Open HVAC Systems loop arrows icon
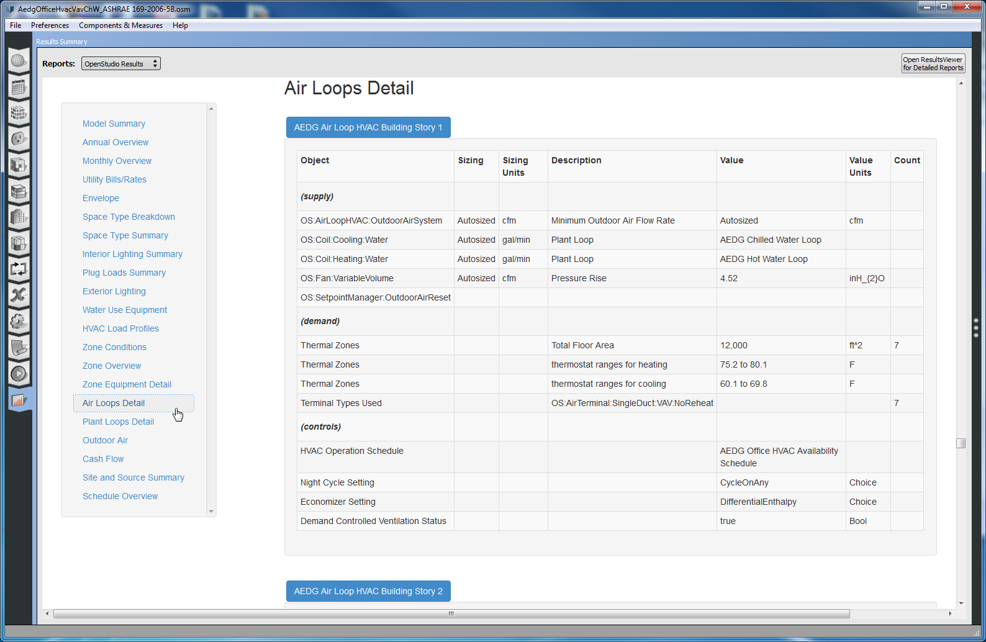This screenshot has width=986, height=642. click(x=19, y=269)
